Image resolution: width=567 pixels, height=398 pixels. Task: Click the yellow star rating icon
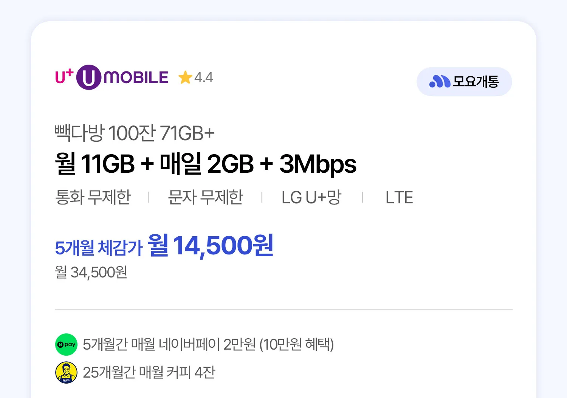point(185,77)
